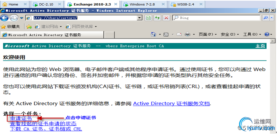Open the 工具(O) menu
Image resolution: width=277 pixels, height=134 pixels.
(252, 35)
